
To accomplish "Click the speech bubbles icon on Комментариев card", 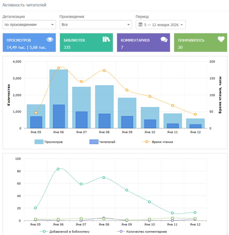I will 164,40.
